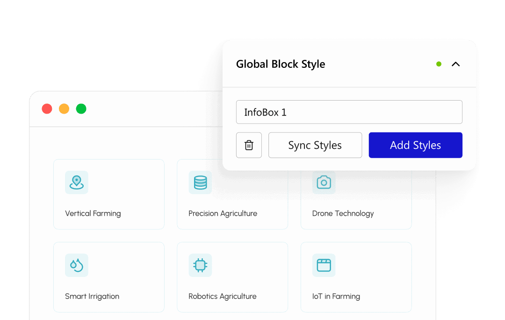Open the Robotics Agriculture card label

223,296
